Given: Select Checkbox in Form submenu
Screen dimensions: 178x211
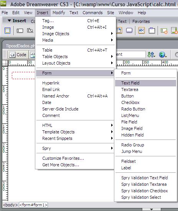Looking at the screenshot, I should click(146, 102).
